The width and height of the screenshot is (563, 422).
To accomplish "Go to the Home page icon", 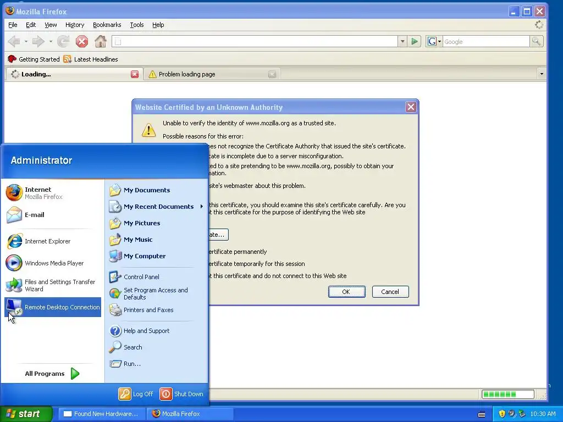I will point(101,42).
